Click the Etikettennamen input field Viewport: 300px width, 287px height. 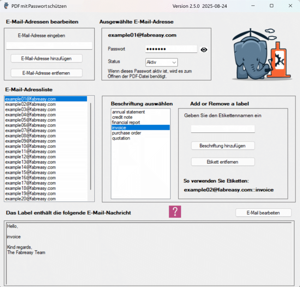223,129
